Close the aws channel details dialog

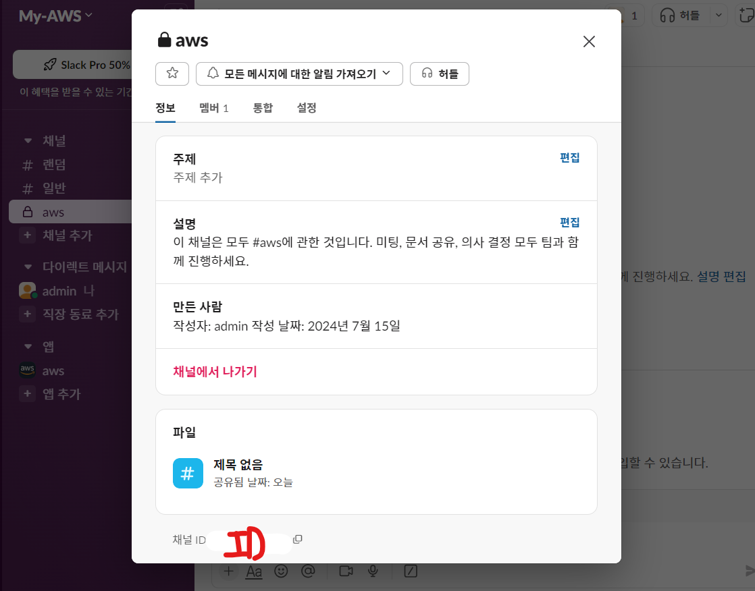(589, 42)
